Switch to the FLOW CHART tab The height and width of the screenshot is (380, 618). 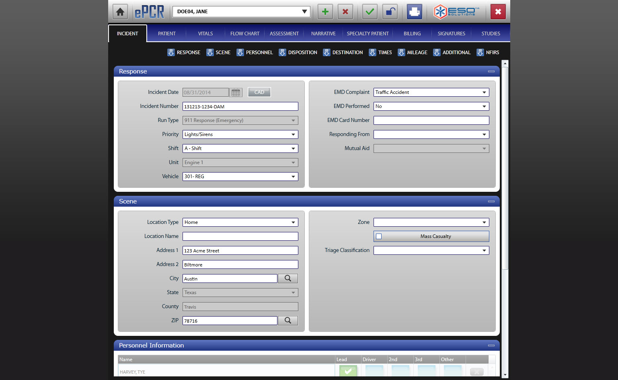coord(245,34)
